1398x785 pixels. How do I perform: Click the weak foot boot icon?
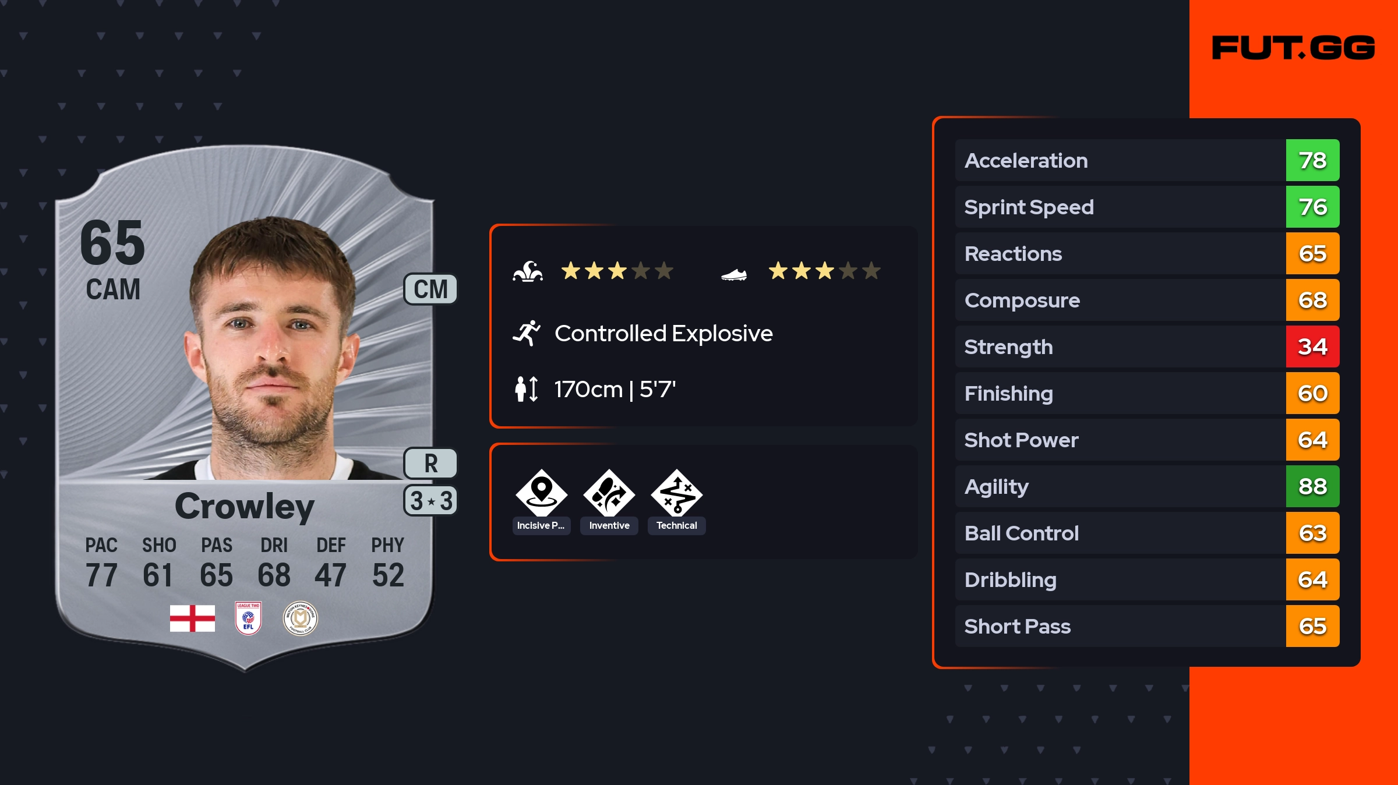click(x=734, y=274)
